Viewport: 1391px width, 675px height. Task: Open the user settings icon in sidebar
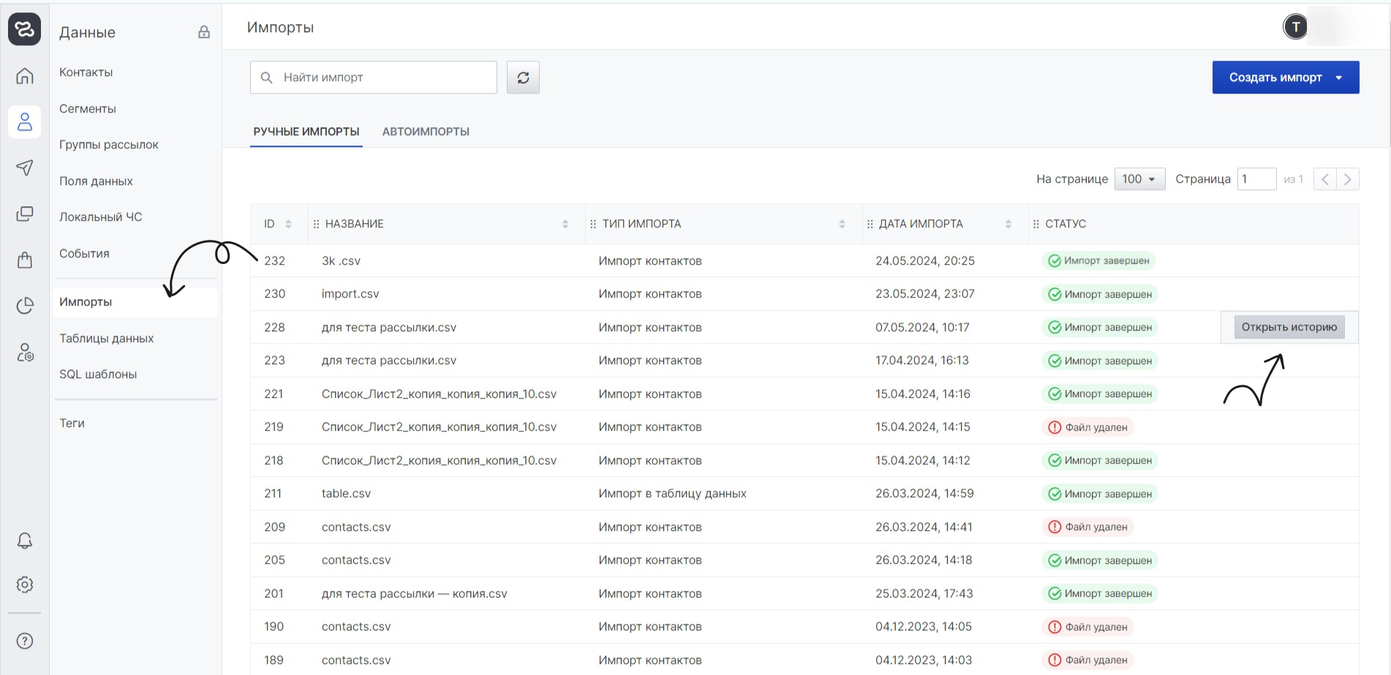25,352
